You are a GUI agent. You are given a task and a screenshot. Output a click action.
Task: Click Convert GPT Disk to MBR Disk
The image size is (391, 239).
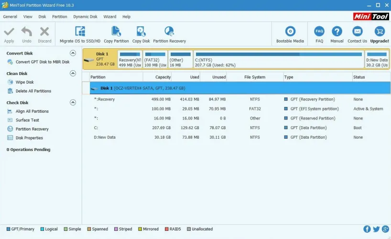[x=42, y=62]
